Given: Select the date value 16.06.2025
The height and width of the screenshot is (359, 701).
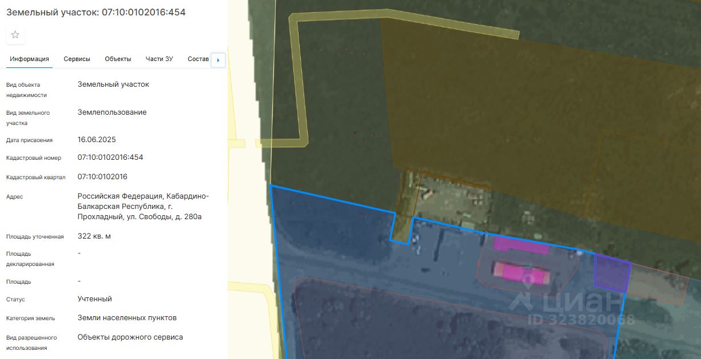Looking at the screenshot, I should tap(97, 139).
